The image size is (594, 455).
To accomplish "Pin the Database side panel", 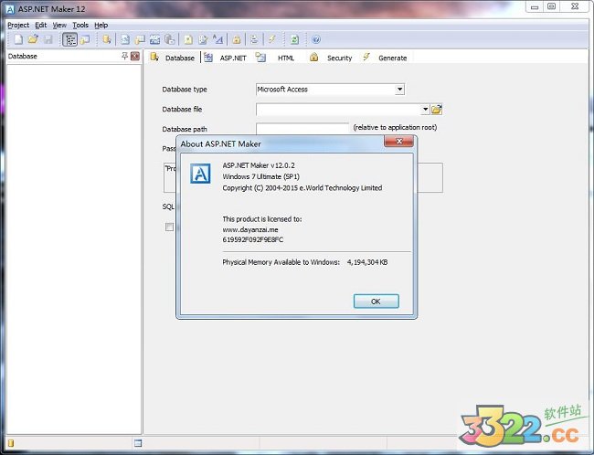I will point(124,56).
